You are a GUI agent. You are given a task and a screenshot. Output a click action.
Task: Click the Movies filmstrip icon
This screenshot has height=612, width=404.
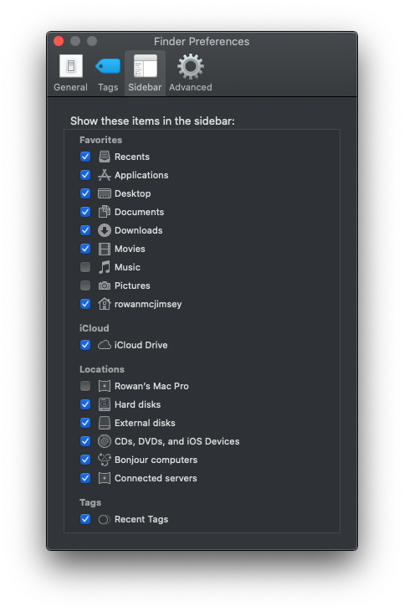pos(104,249)
